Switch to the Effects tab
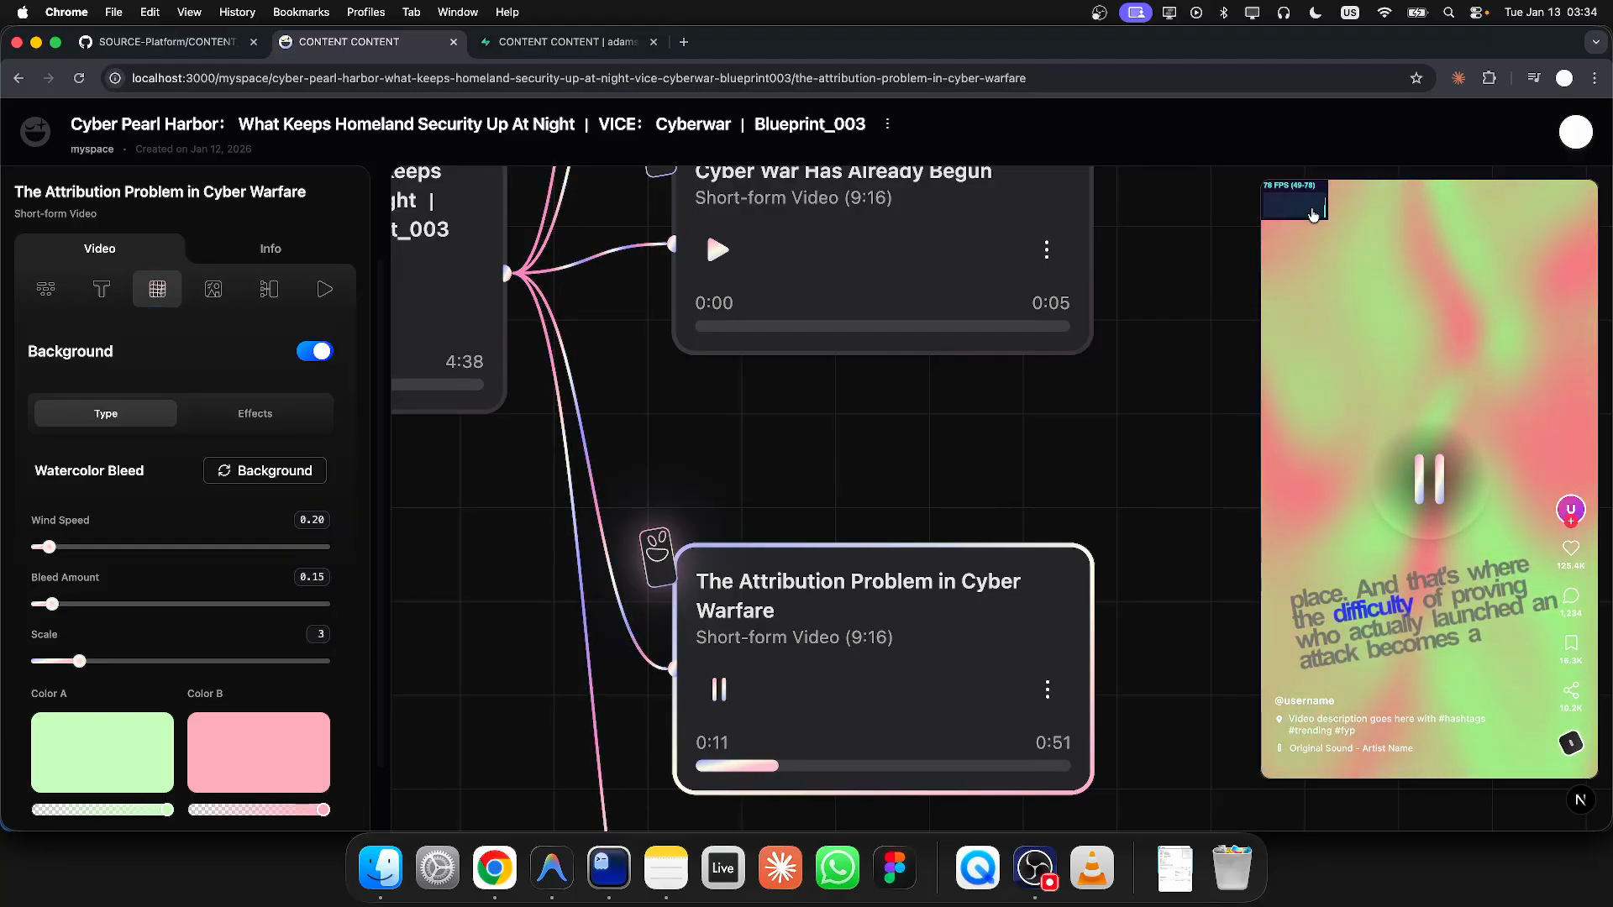Viewport: 1613px width, 907px height. 255,413
